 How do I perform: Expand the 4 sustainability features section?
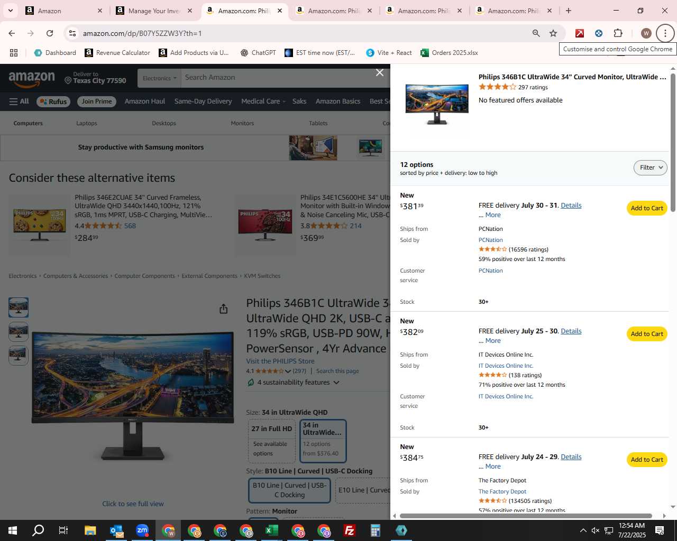click(293, 383)
